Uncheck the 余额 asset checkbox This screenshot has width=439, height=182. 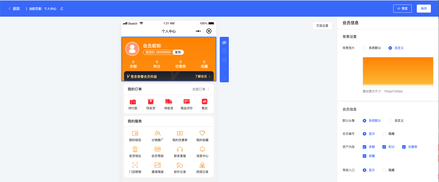click(x=364, y=147)
